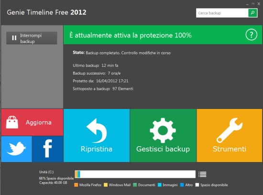Open the help question mark icon

[251, 35]
